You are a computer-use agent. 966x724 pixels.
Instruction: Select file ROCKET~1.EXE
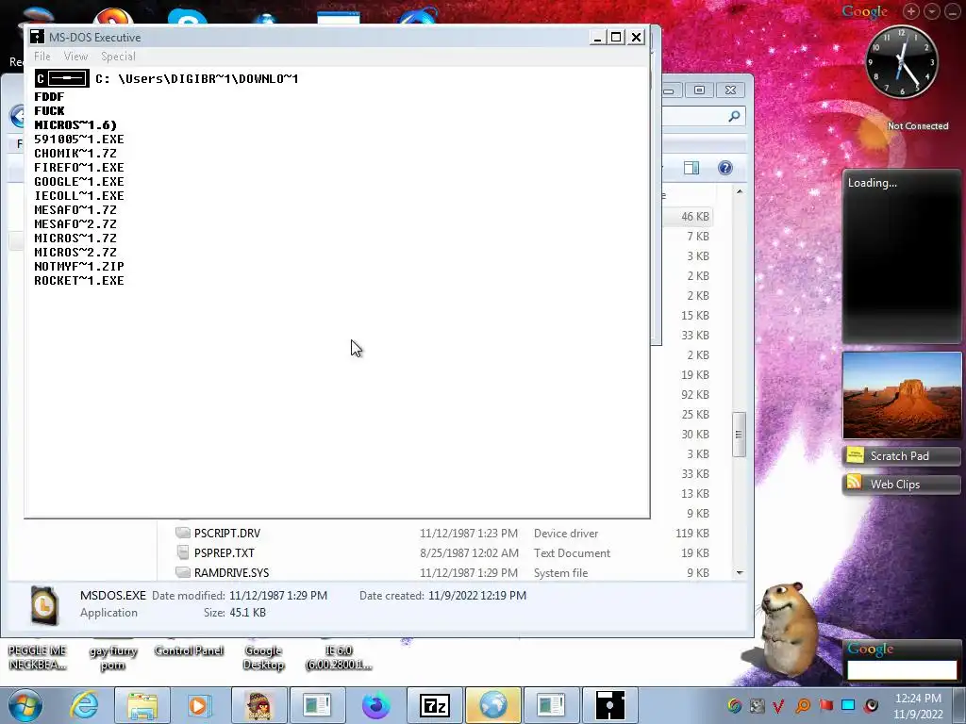coord(79,281)
